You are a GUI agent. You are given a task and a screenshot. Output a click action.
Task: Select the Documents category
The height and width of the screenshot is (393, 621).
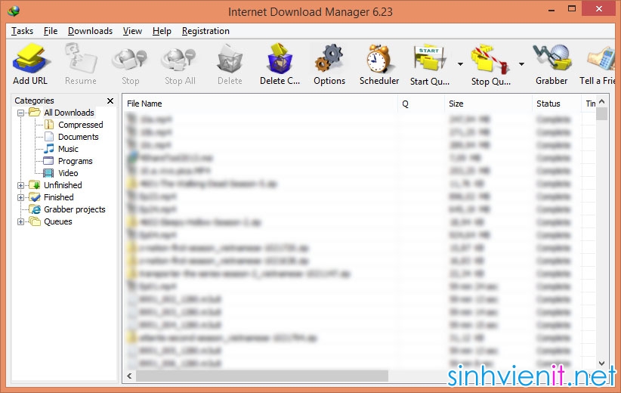(x=78, y=137)
